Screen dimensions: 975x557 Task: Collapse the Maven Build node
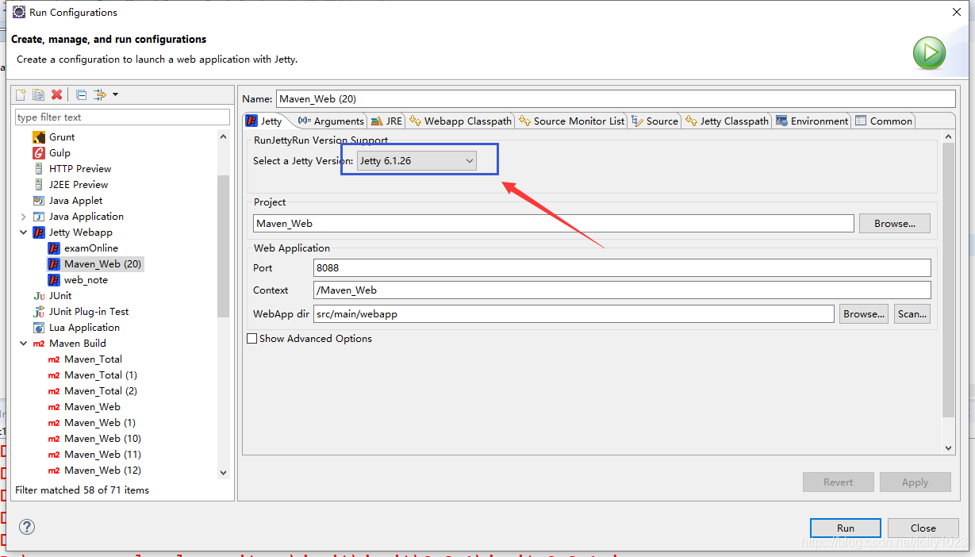[23, 343]
